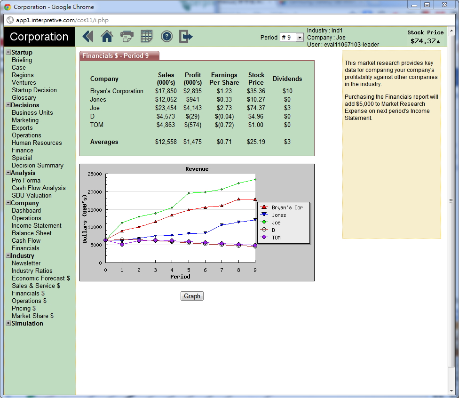Open the spreadsheet table icon
The width and height of the screenshot is (459, 398).
coord(147,36)
